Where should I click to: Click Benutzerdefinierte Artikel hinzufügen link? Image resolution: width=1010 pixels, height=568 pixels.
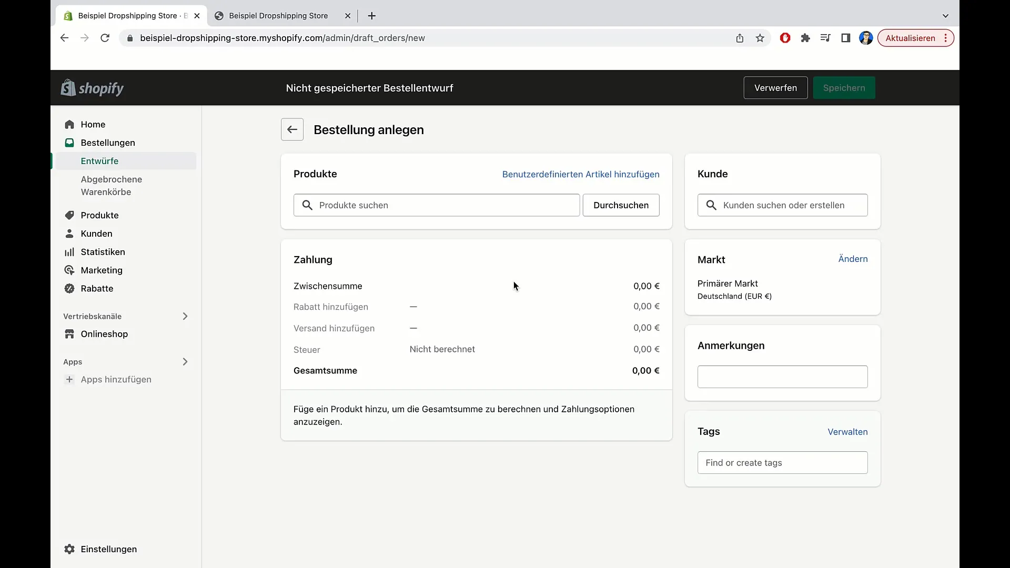coord(581,174)
